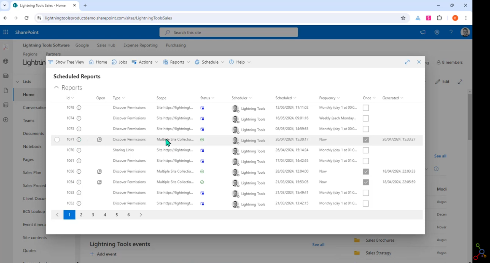
Task: Open Status column filter dropdown
Action: tap(213, 98)
